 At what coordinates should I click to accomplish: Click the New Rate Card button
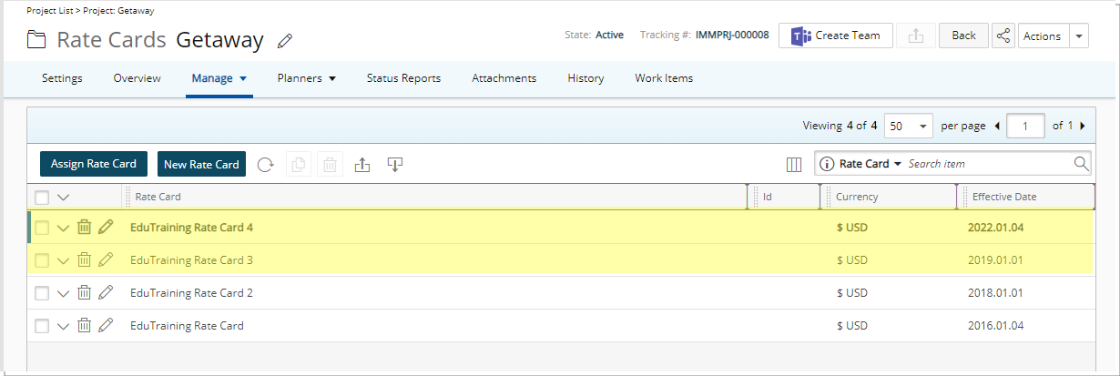pos(201,164)
